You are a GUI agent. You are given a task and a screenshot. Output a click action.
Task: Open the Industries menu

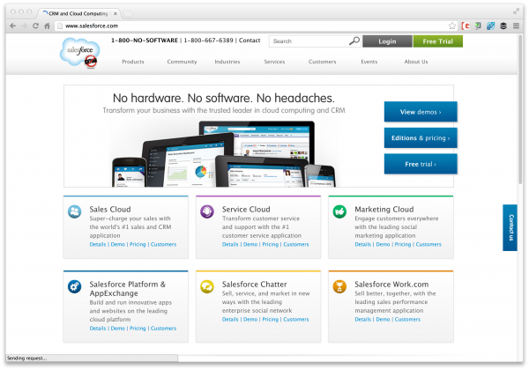[x=227, y=62]
